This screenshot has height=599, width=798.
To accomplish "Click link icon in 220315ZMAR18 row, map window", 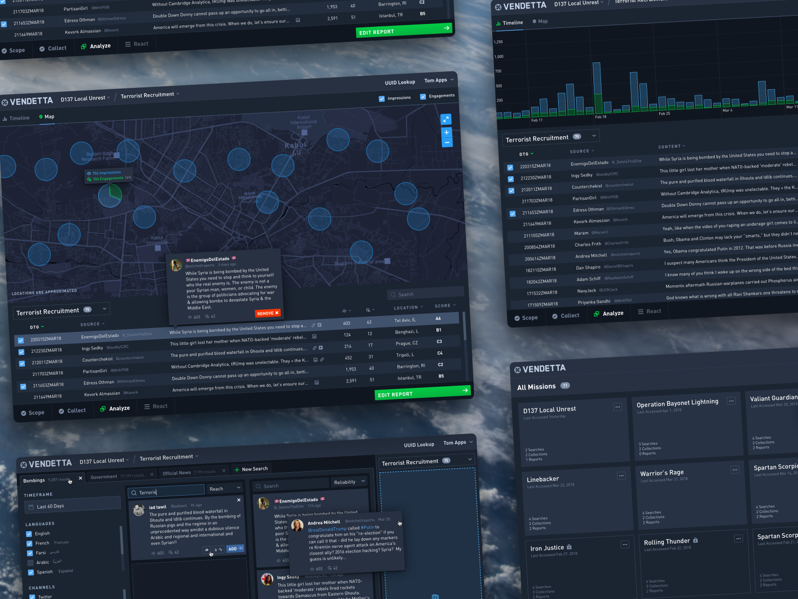I will tap(313, 325).
